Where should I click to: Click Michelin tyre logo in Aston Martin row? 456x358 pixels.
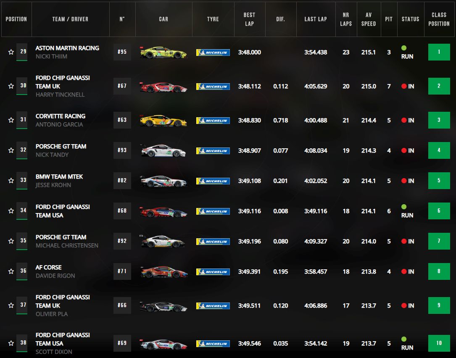(213, 53)
